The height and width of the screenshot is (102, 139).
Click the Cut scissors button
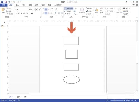point(9,8)
